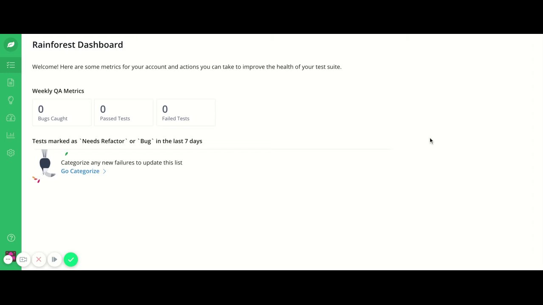Open the settings gear icon in sidebar
This screenshot has width=543, height=305.
[11, 153]
